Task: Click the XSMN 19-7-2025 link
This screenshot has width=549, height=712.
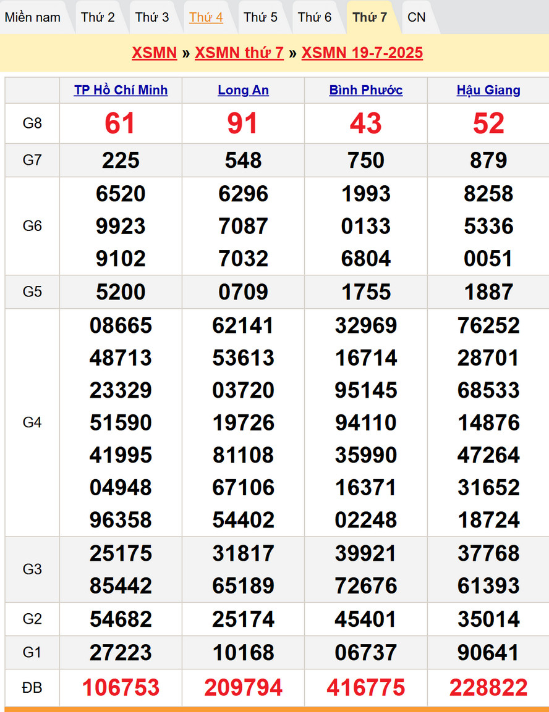Action: [x=362, y=52]
